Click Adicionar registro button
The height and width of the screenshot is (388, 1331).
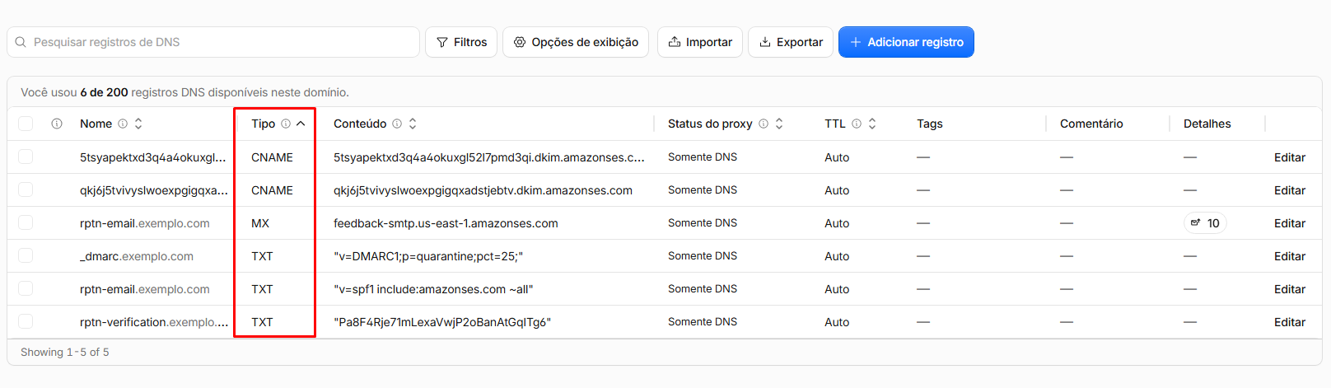[906, 42]
